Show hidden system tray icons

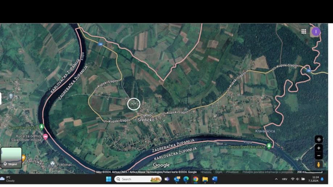[x=276, y=179]
